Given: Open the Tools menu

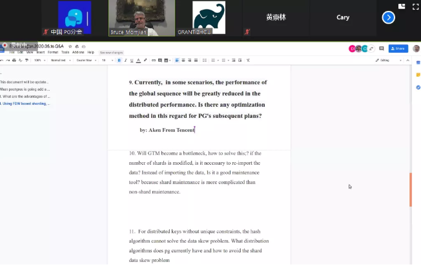Looking at the screenshot, I should (65, 52).
